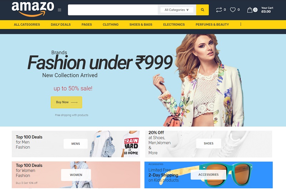
Task: Click the WOMEN banner button
Action: tap(76, 175)
